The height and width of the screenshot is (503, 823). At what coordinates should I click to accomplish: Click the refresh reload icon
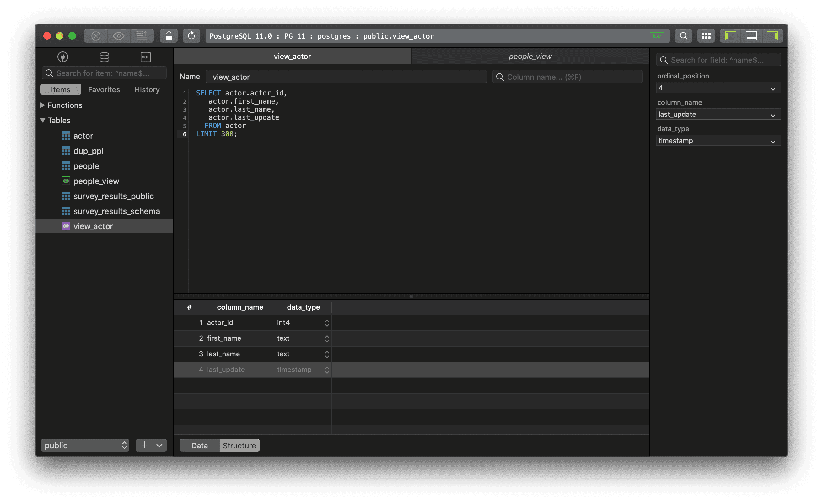[x=191, y=36]
